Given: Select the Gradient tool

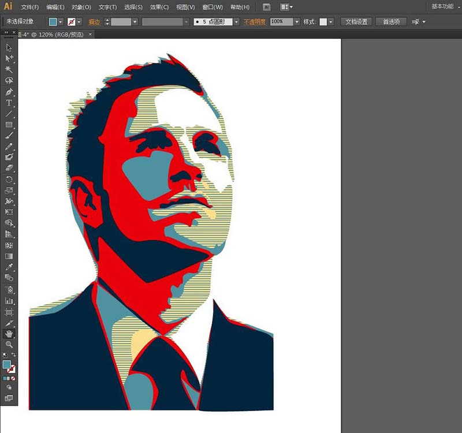Looking at the screenshot, I should 9,256.
